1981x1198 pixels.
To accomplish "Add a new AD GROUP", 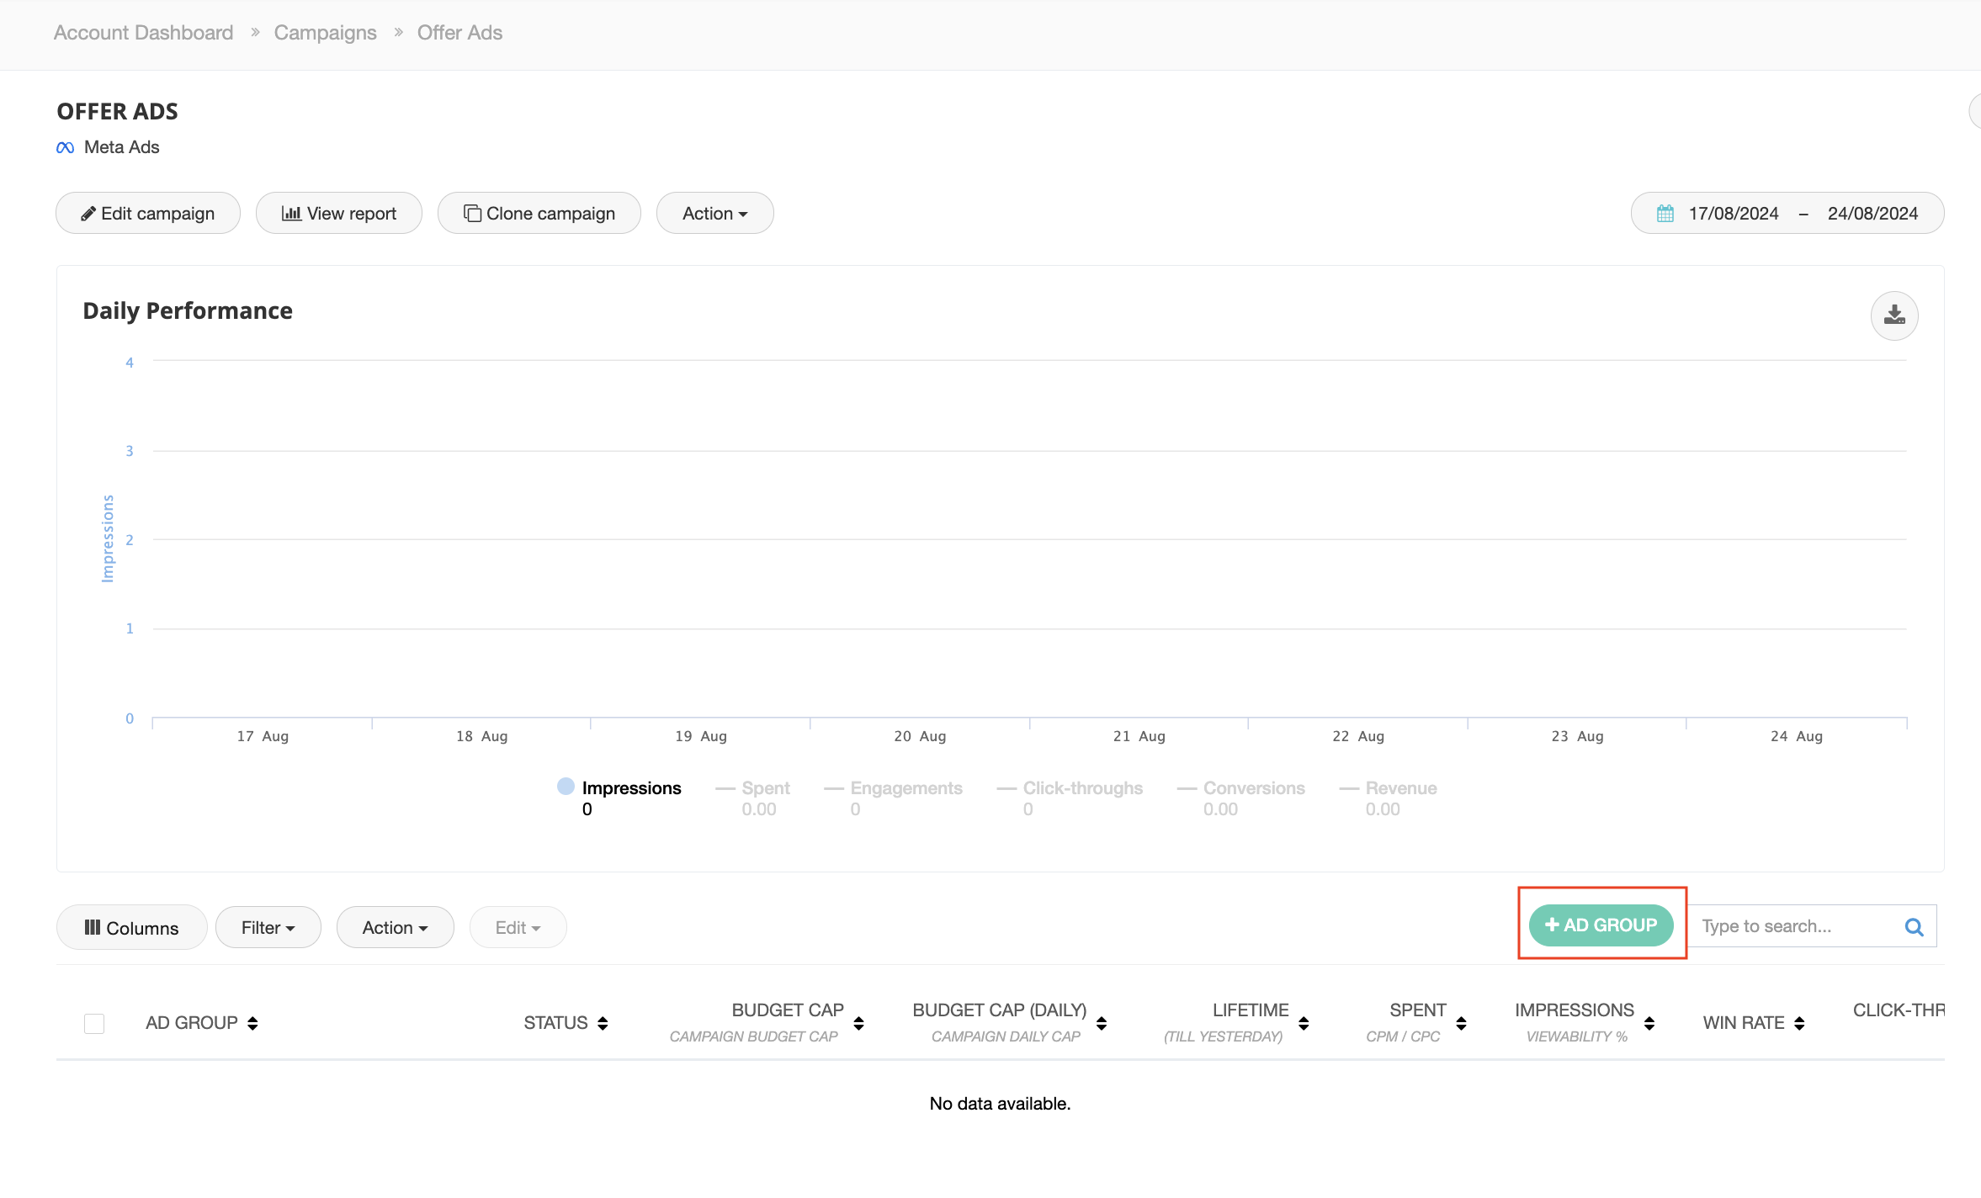I will point(1601,925).
